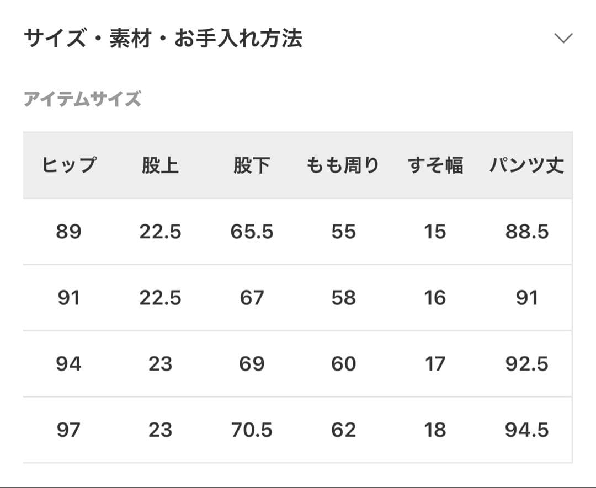This screenshot has width=596, height=488.
Task: Select the もも周り column header
Action: 343,165
